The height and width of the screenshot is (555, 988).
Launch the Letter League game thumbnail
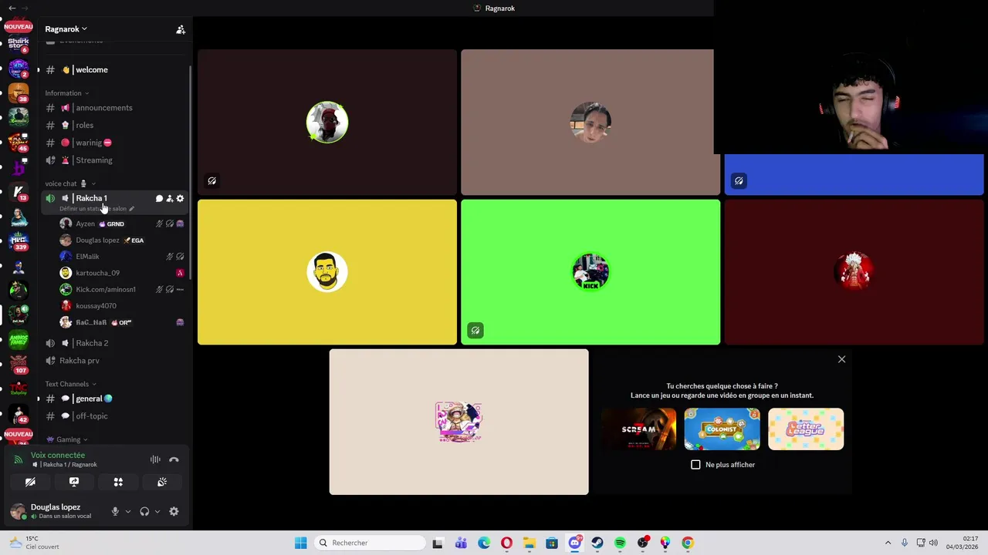pyautogui.click(x=806, y=429)
